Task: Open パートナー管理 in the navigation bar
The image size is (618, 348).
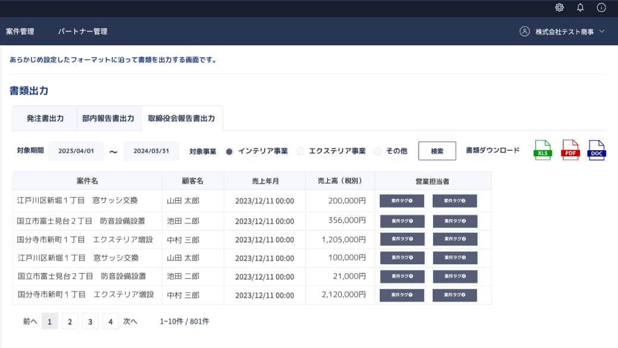Action: [x=83, y=31]
